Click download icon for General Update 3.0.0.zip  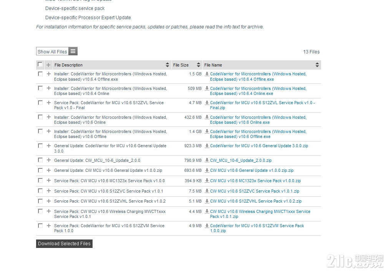point(207,146)
